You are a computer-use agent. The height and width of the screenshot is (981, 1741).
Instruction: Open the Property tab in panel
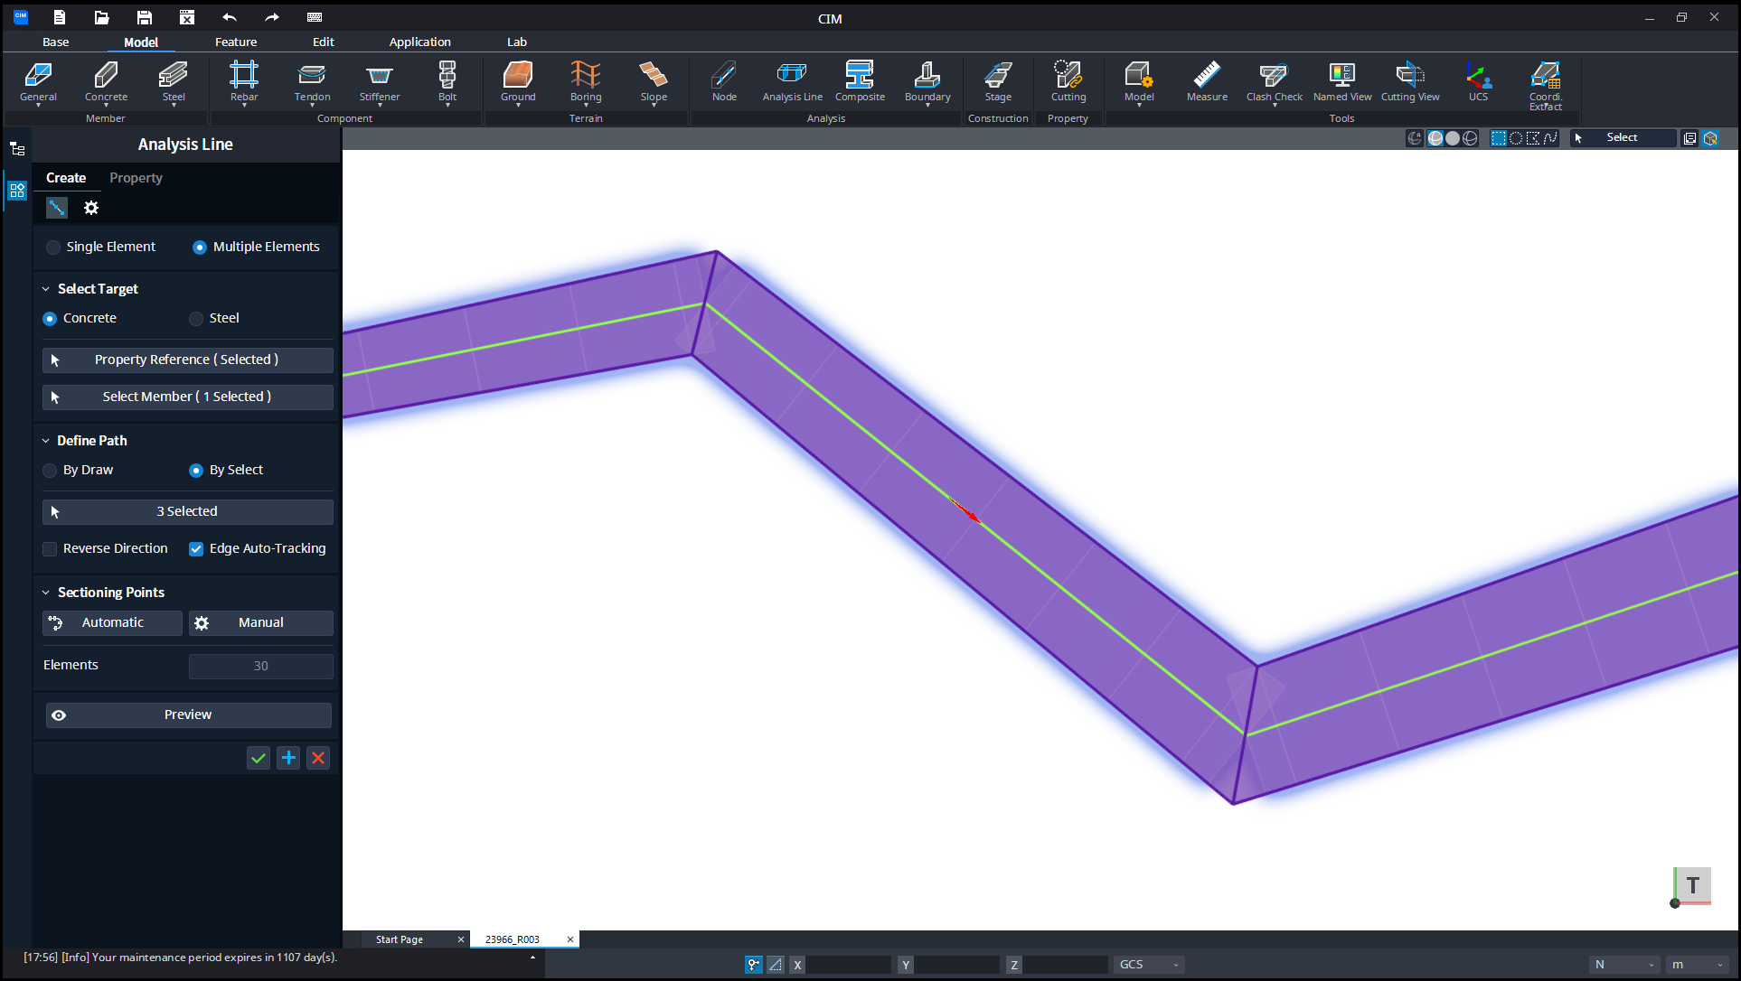(x=136, y=178)
